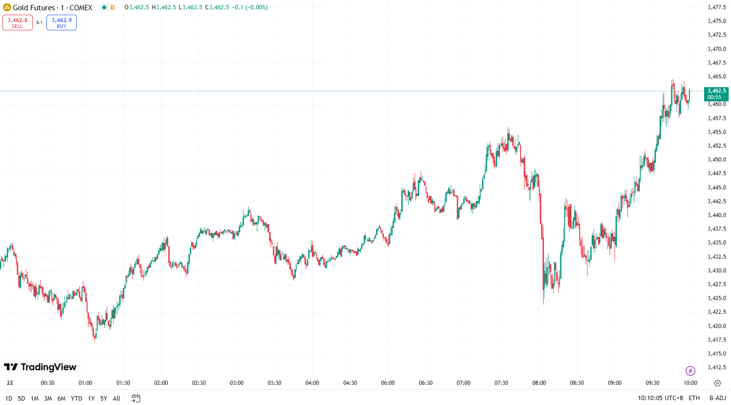Viewport: 731px width, 405px height.
Task: Click the Gold Futures symbol logo icon
Action: 8,7
